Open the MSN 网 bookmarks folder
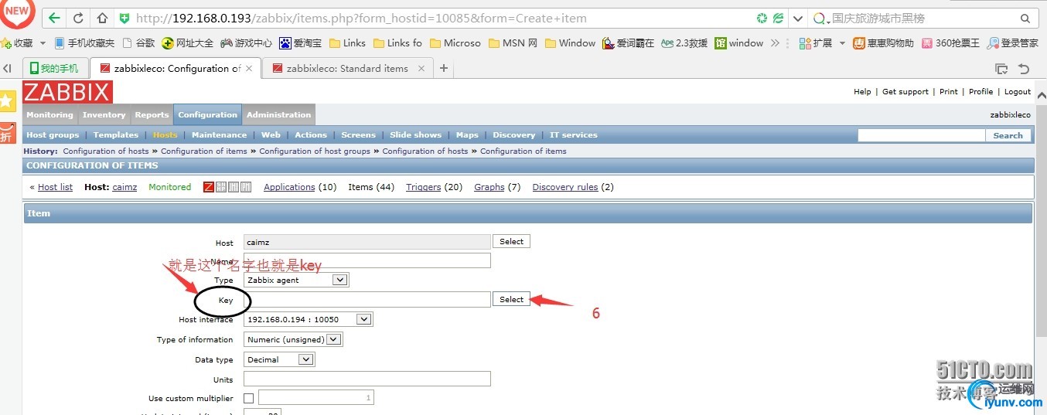 pos(513,43)
